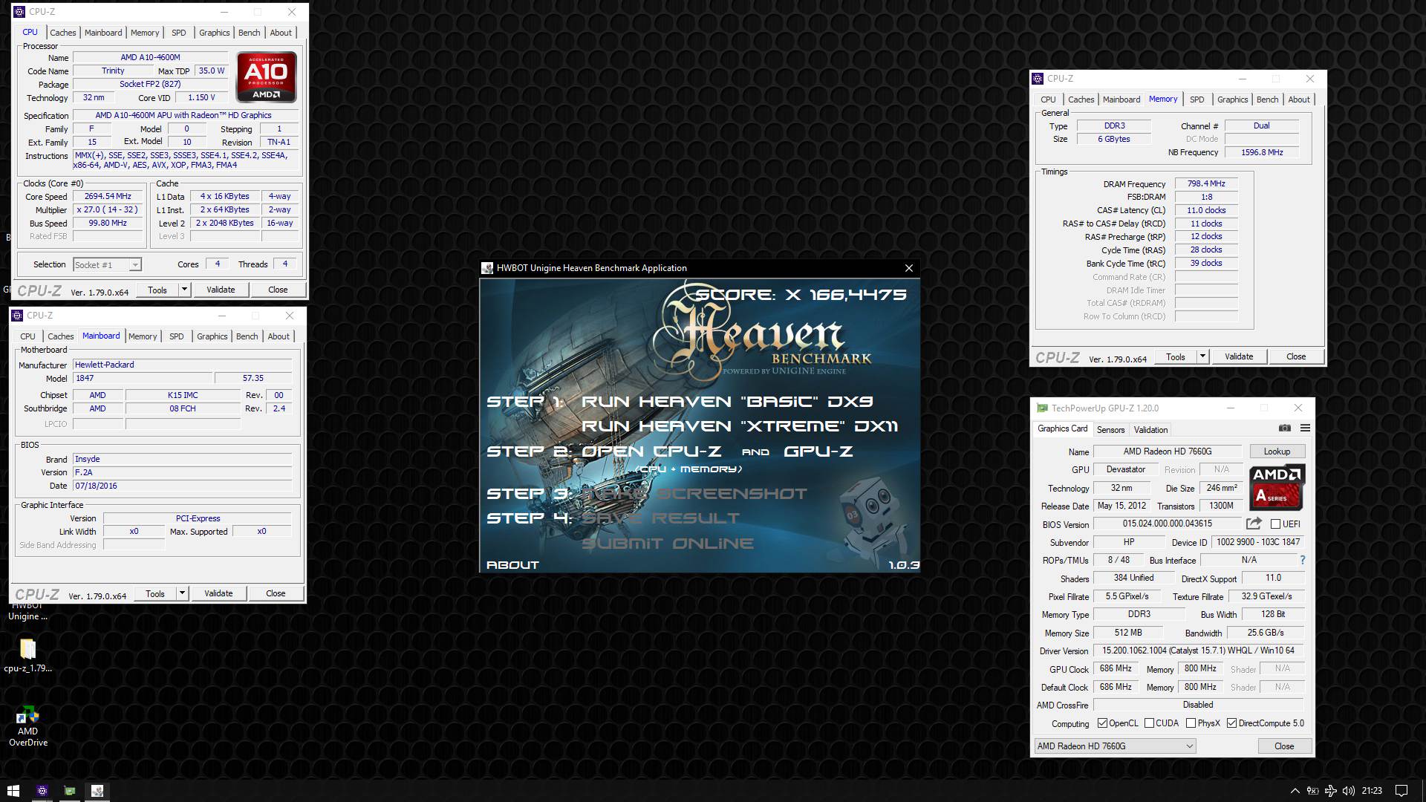
Task: Expand Tools dropdown arrow in Mainboard window
Action: tap(182, 593)
